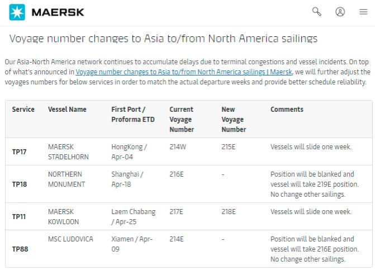Select the TP11 service cell
Viewport: 375px width, 270px height.
click(20, 217)
